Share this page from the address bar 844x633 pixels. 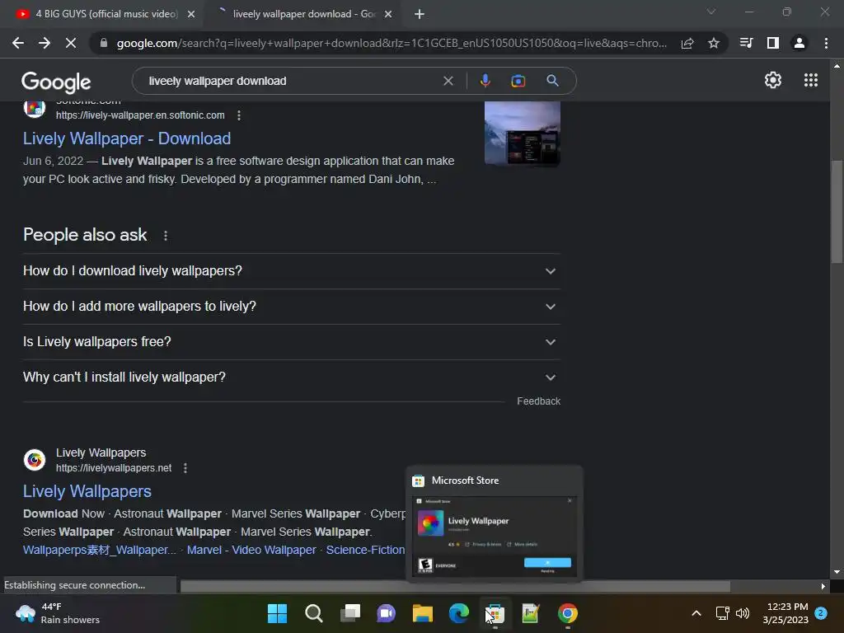point(687,44)
